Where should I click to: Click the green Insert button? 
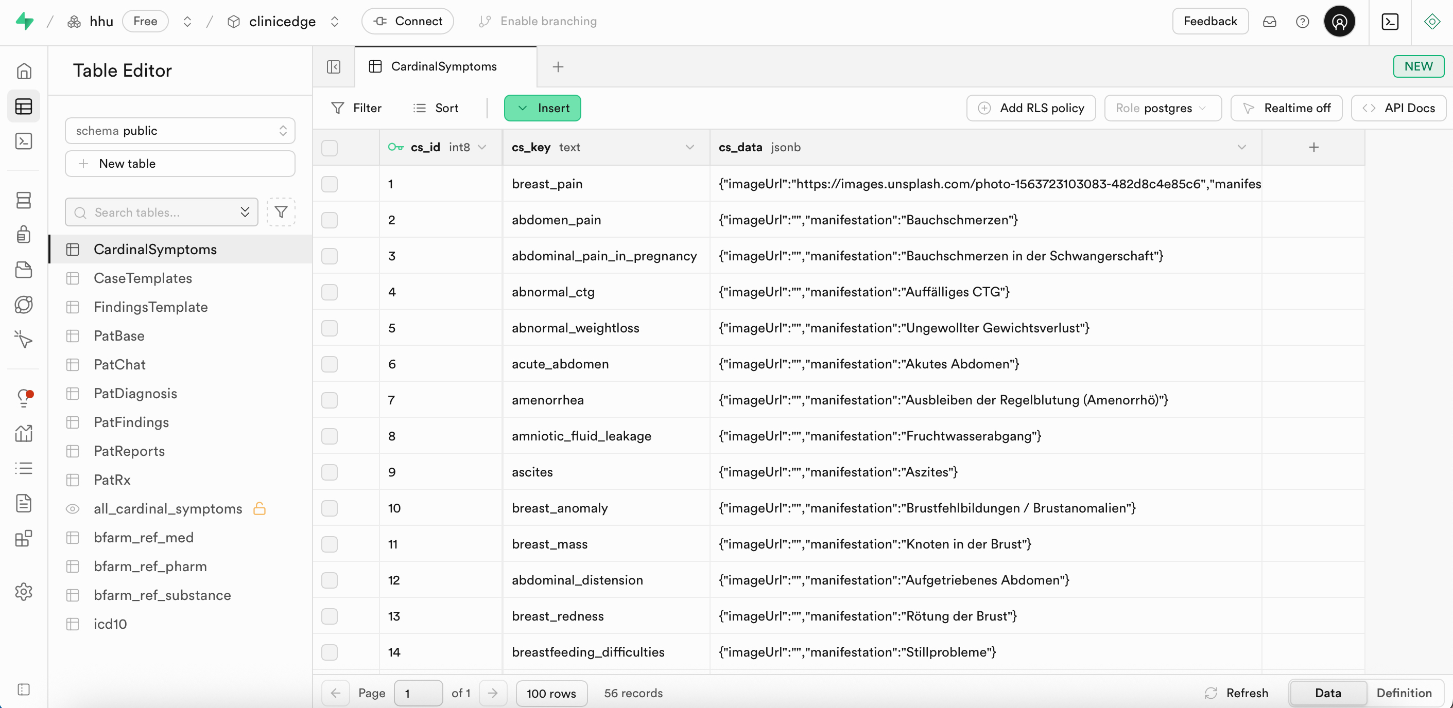(x=542, y=108)
